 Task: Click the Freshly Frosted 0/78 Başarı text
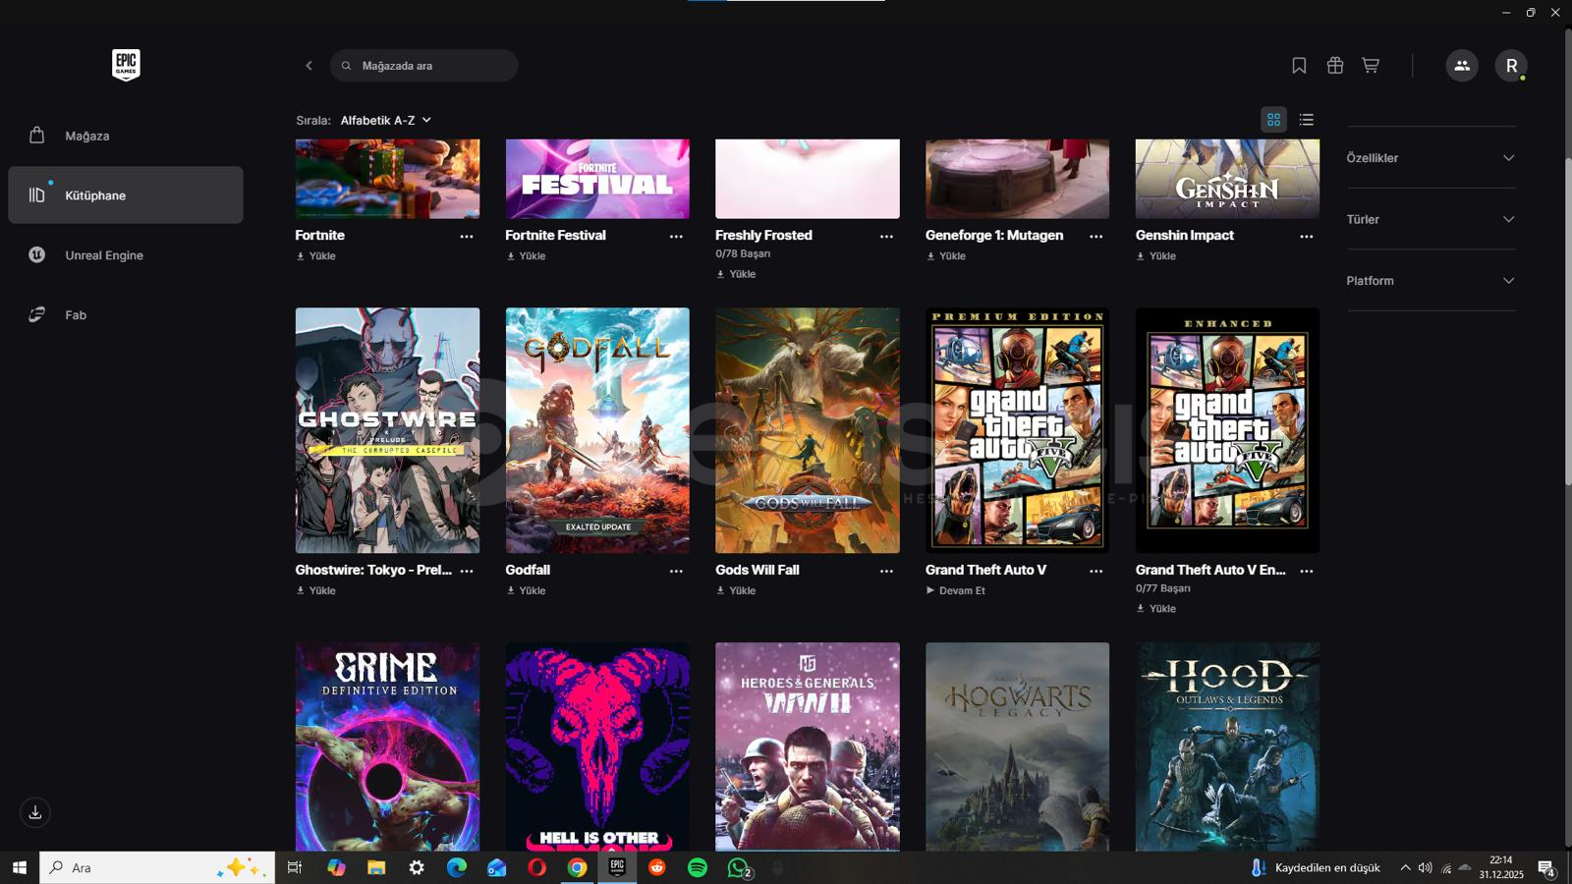(743, 253)
